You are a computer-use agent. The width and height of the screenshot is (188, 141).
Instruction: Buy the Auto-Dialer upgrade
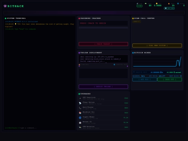[x=103, y=108]
